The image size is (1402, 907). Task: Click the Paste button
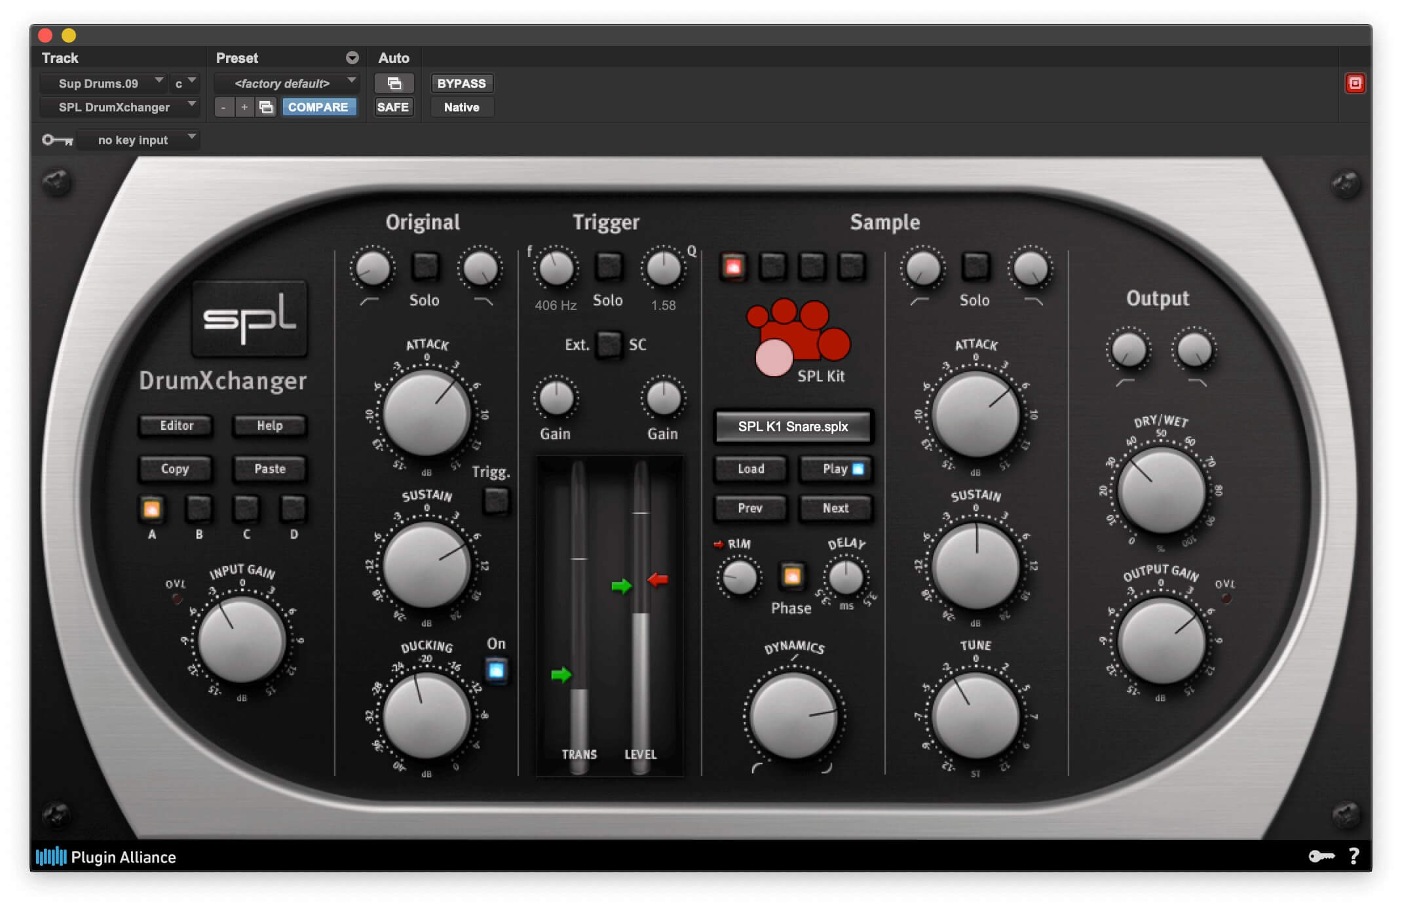(269, 469)
